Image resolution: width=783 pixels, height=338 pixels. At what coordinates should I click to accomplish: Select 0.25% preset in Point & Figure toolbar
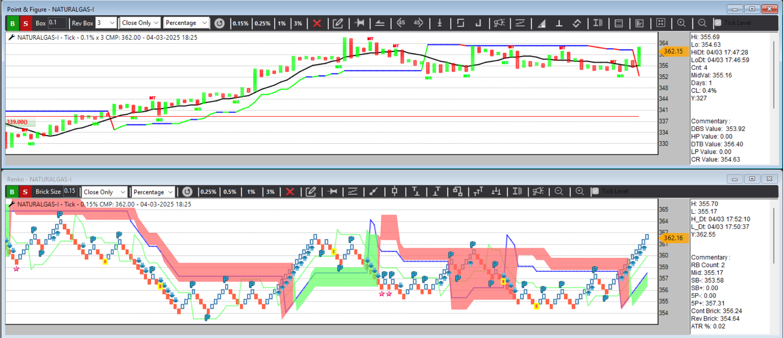263,23
